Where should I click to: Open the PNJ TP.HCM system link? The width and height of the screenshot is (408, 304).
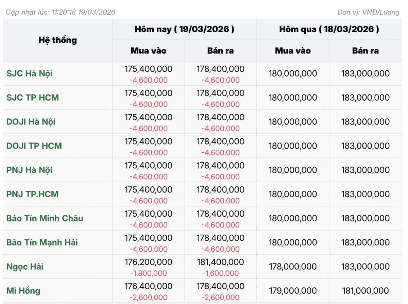32,194
